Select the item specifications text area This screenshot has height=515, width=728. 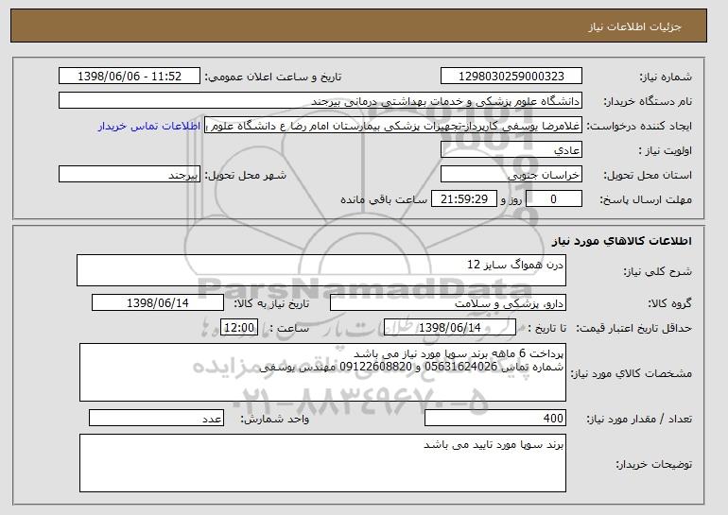tap(322, 372)
